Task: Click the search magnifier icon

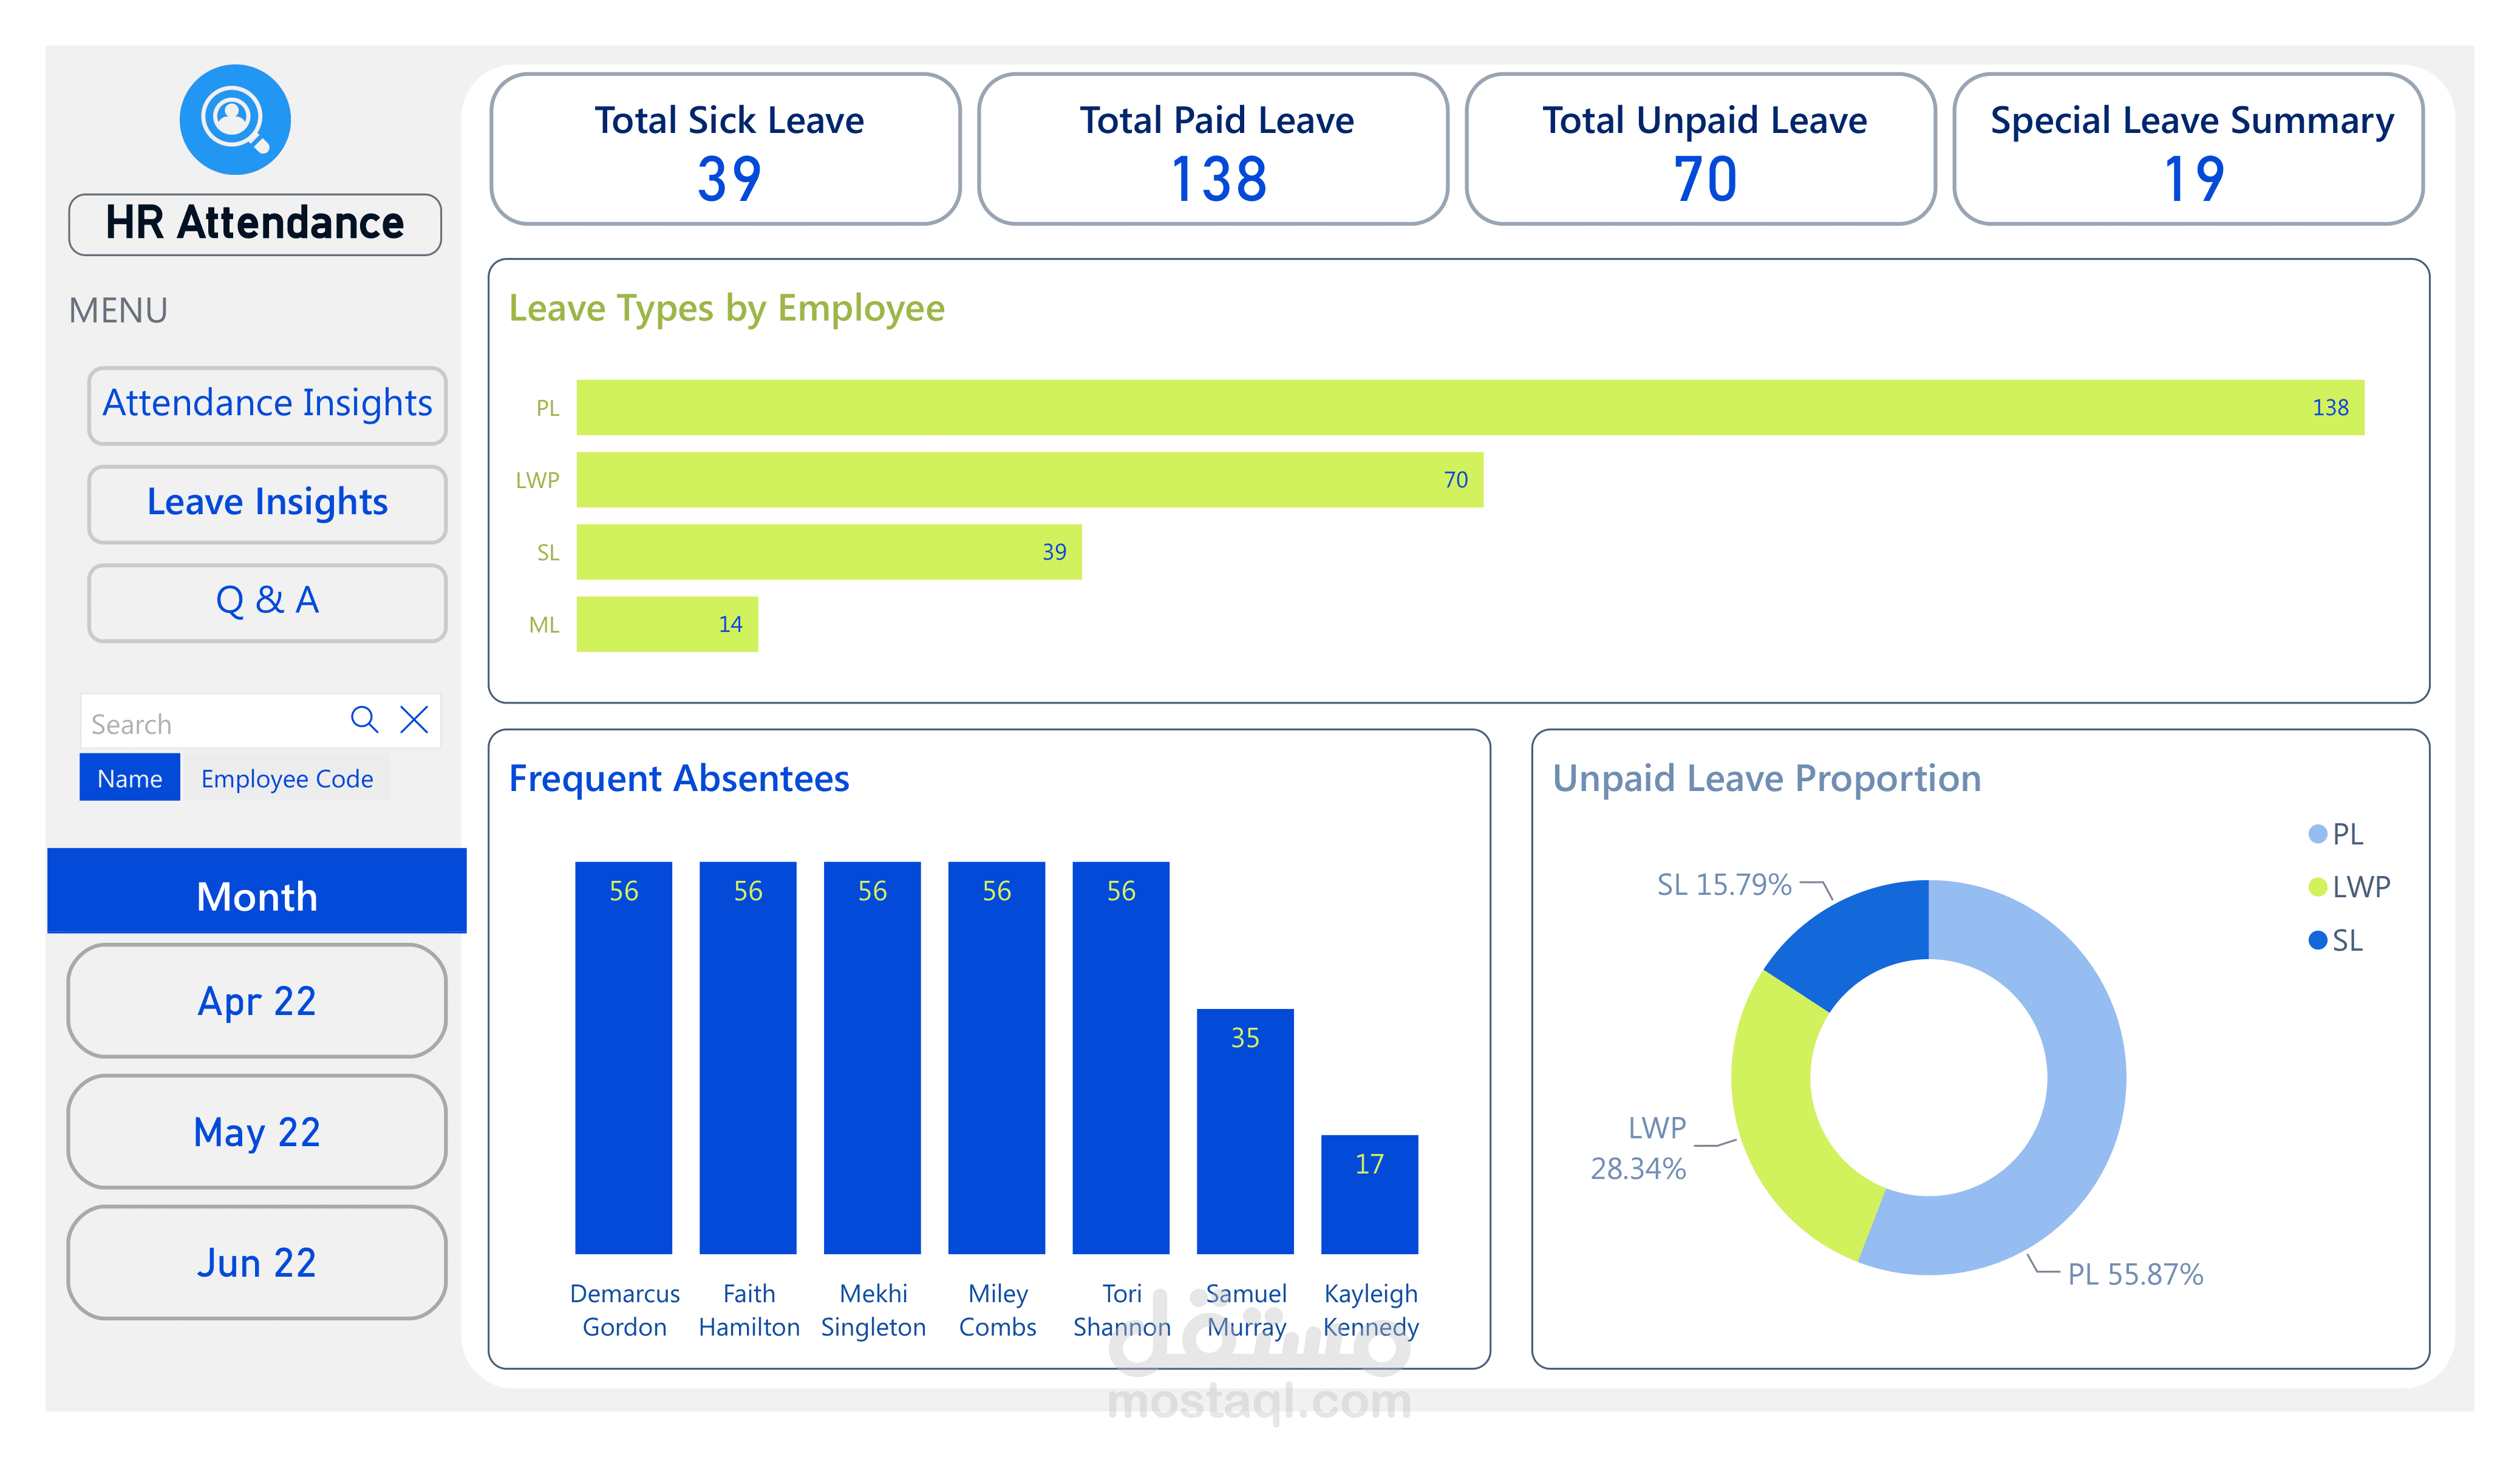Action: (x=364, y=719)
